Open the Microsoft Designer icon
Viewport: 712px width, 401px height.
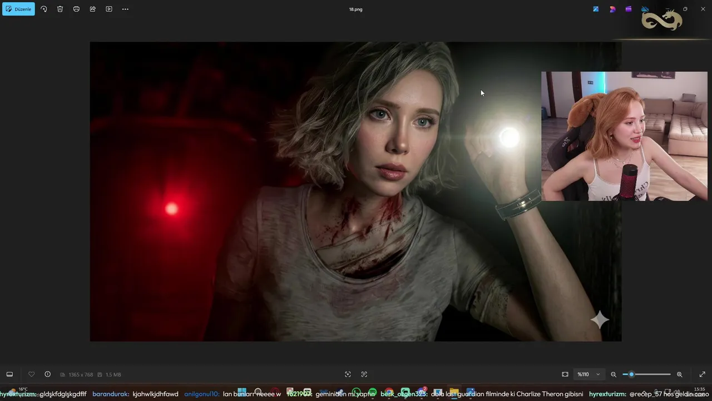point(612,9)
